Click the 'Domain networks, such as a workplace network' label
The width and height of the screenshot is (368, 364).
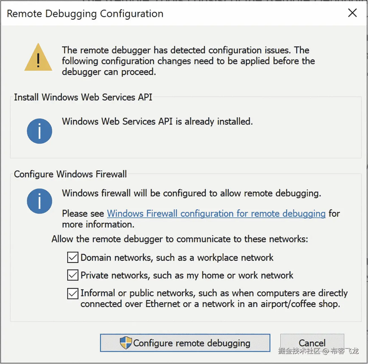click(177, 258)
